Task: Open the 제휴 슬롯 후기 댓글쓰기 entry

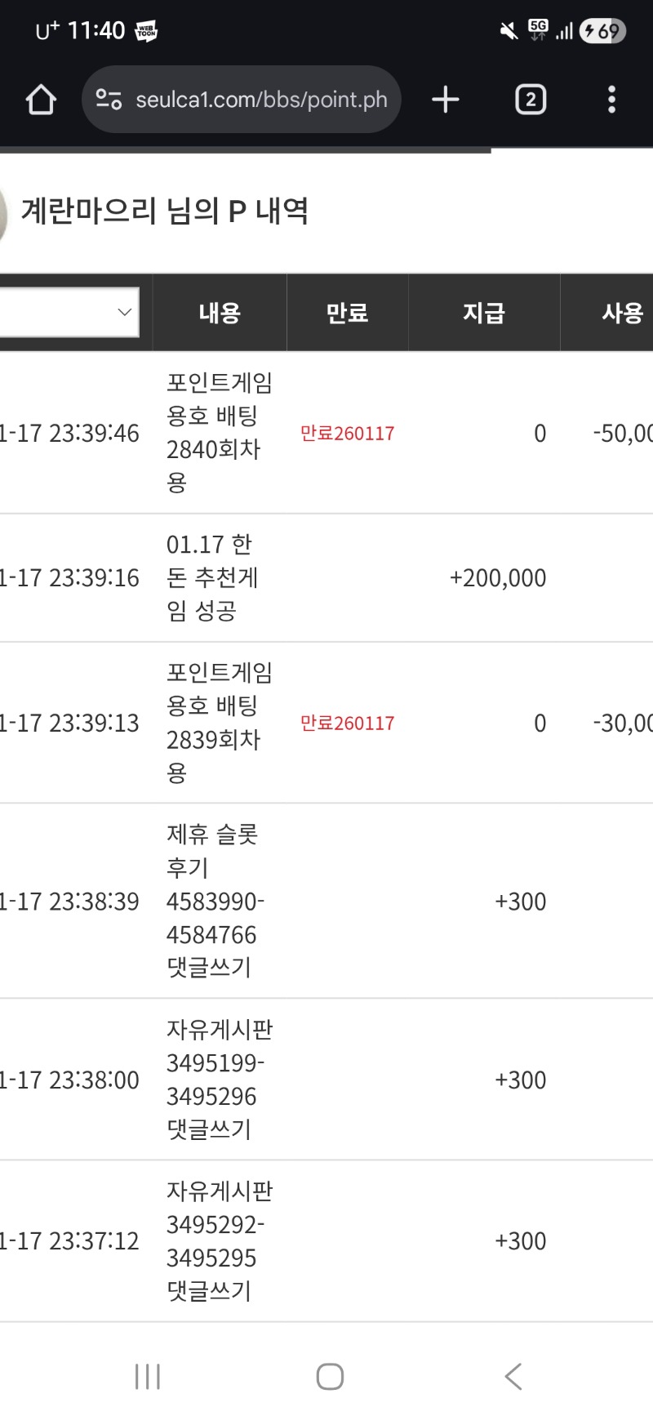Action: (215, 901)
